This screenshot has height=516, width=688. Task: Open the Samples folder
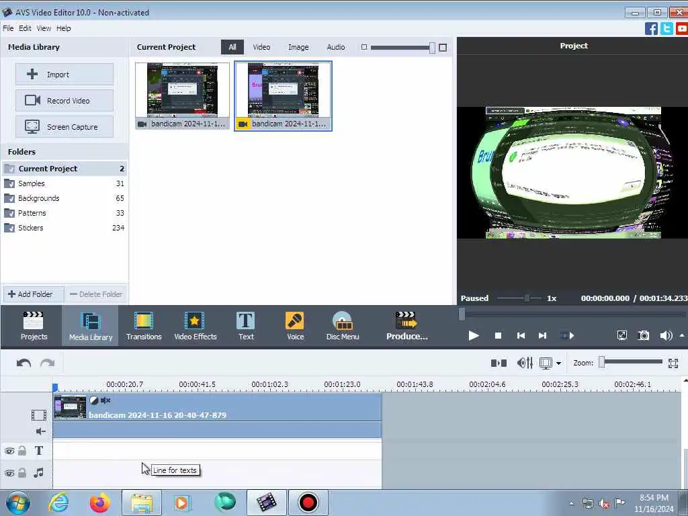tap(64, 183)
